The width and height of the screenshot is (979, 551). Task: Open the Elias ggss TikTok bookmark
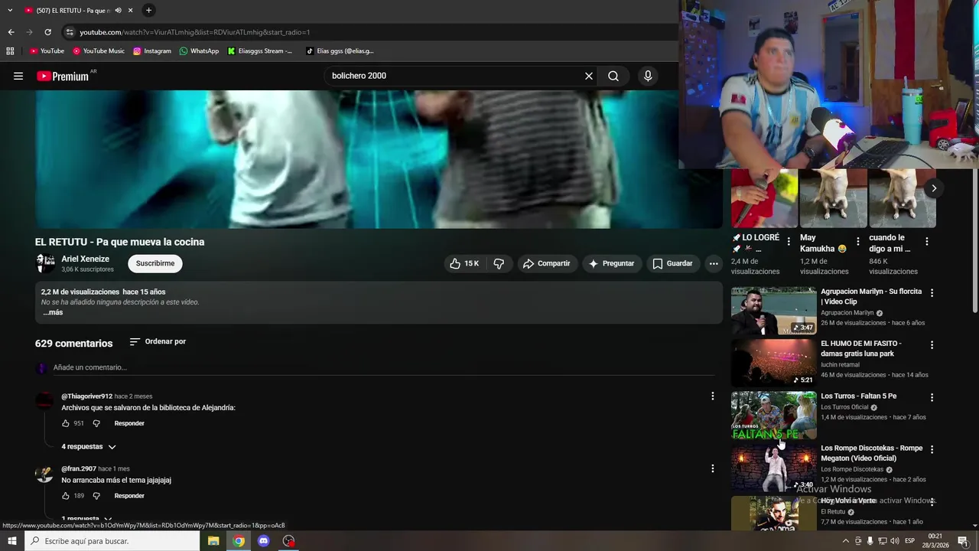(x=340, y=51)
